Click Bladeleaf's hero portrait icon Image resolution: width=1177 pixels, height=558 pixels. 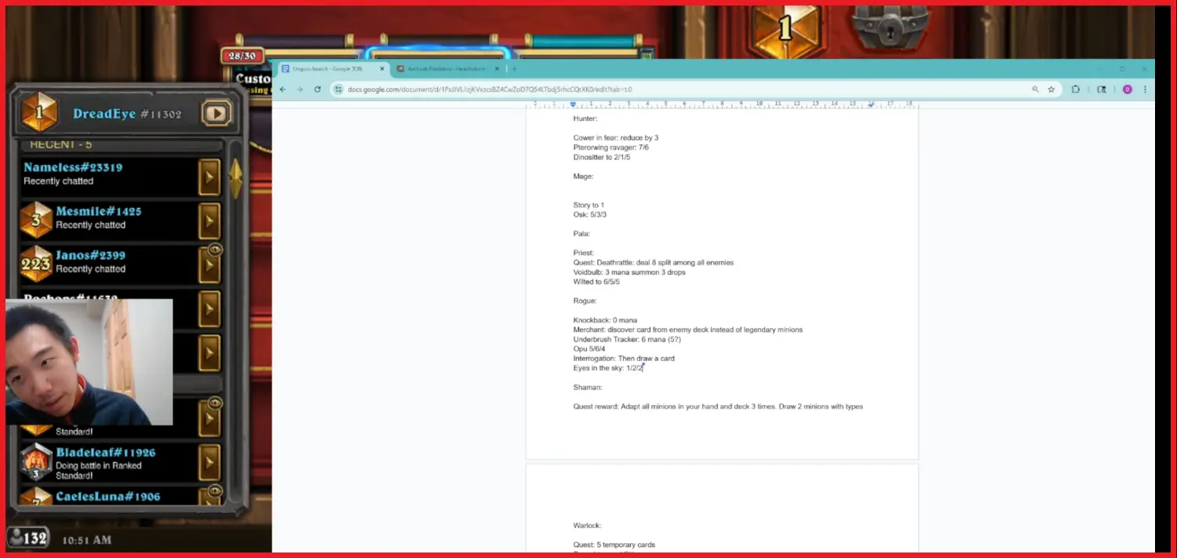click(x=36, y=461)
